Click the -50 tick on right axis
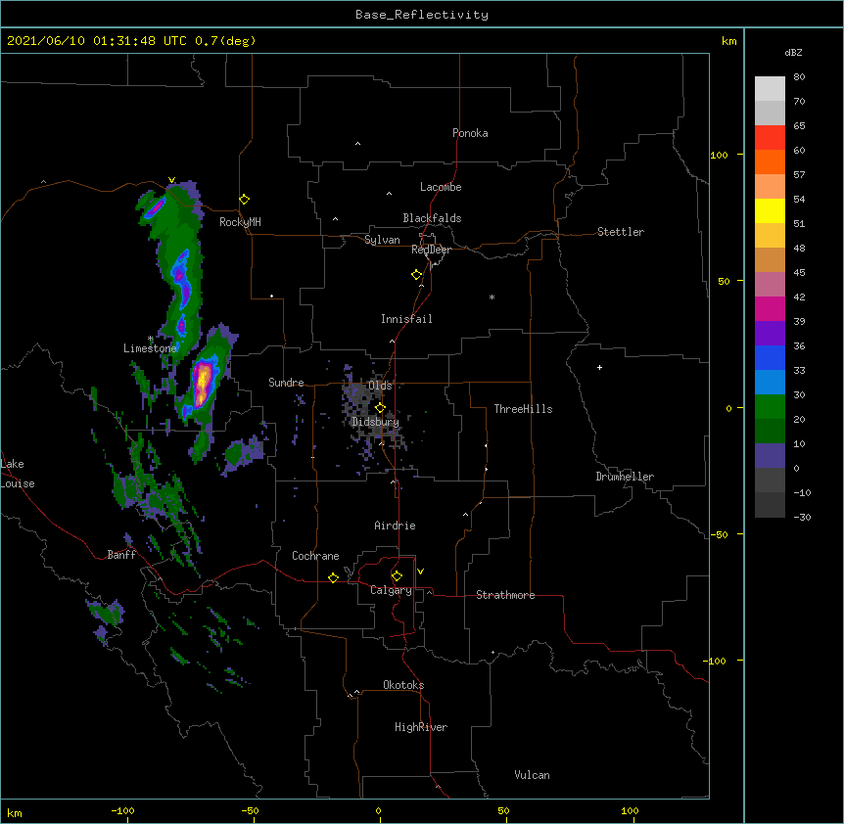844x824 pixels. [x=719, y=534]
